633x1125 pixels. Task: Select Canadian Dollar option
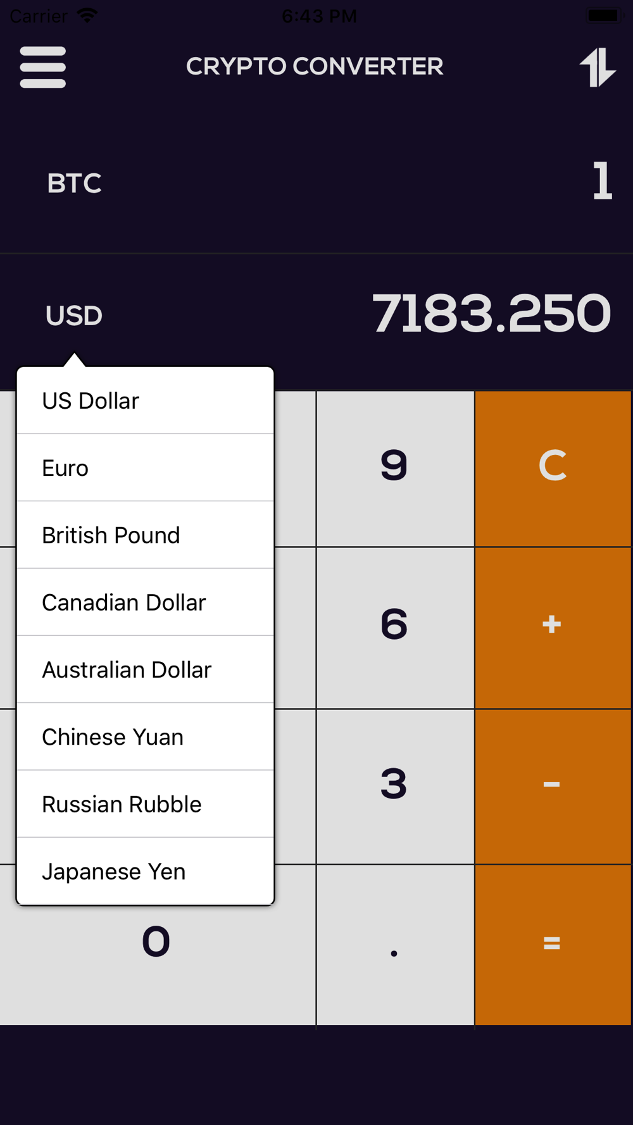pyautogui.click(x=145, y=602)
